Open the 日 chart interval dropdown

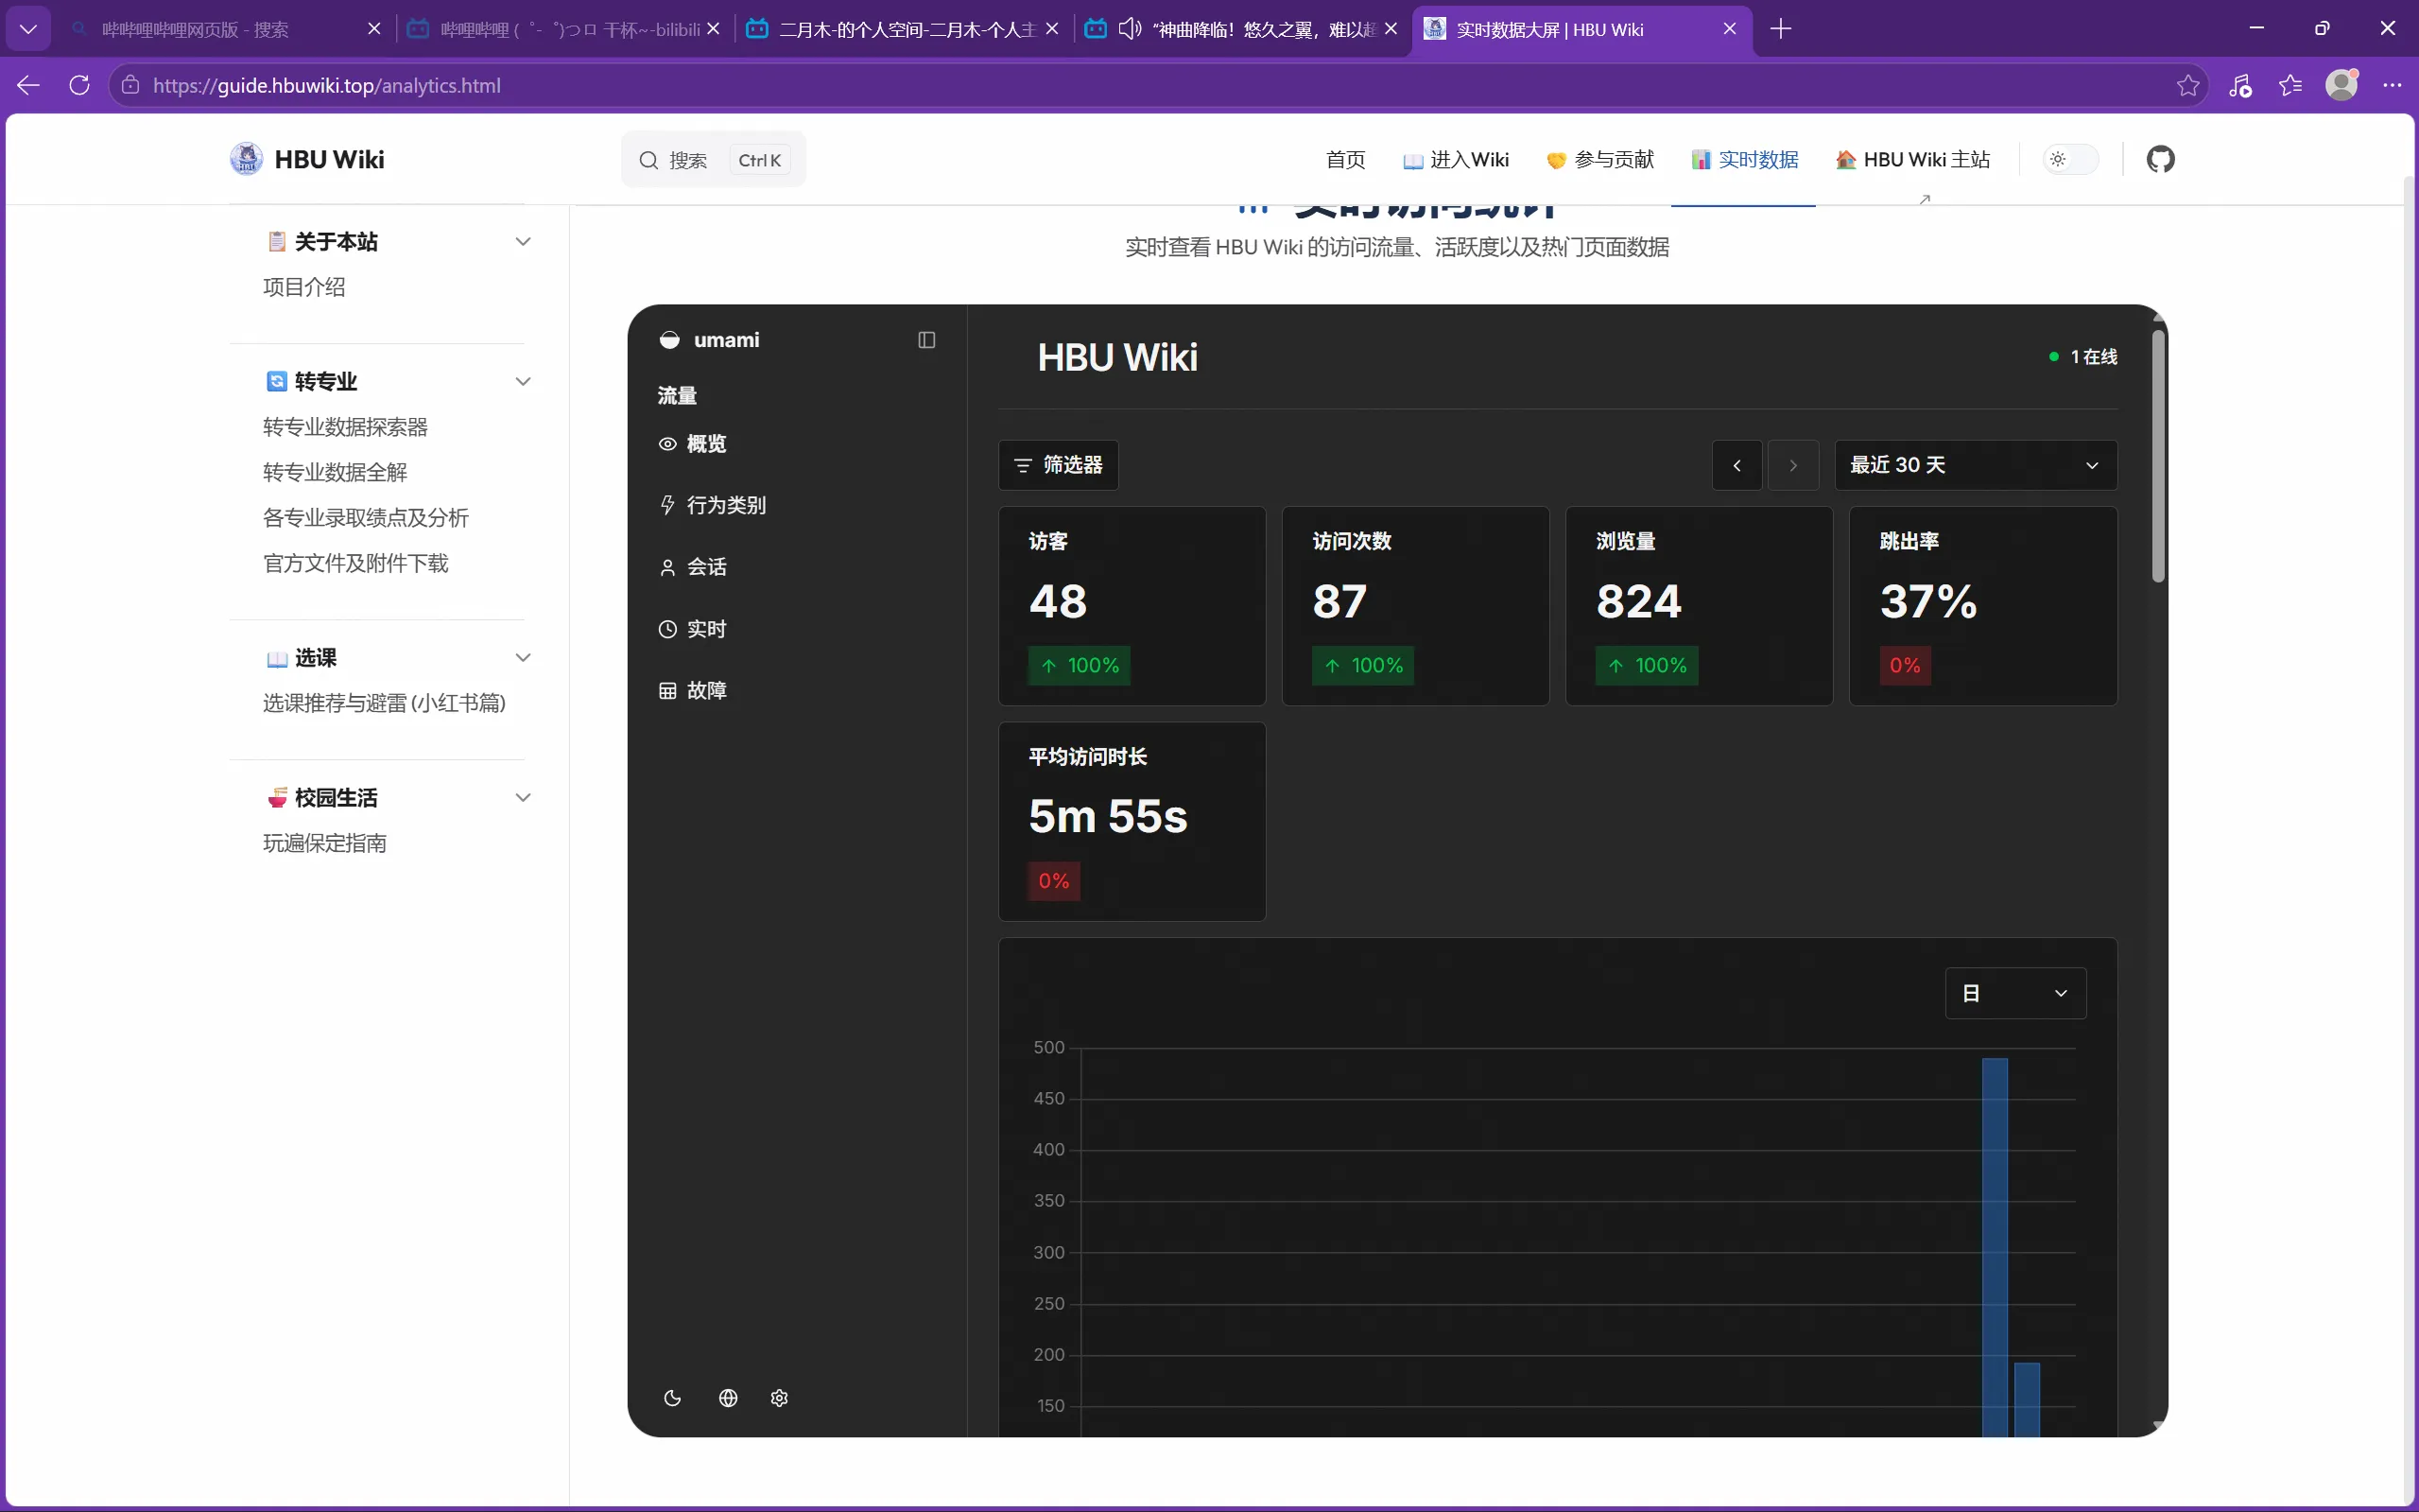2015,993
